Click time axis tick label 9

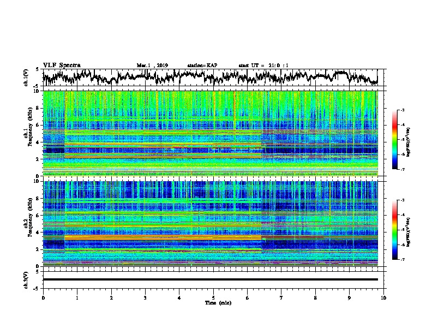349,298
